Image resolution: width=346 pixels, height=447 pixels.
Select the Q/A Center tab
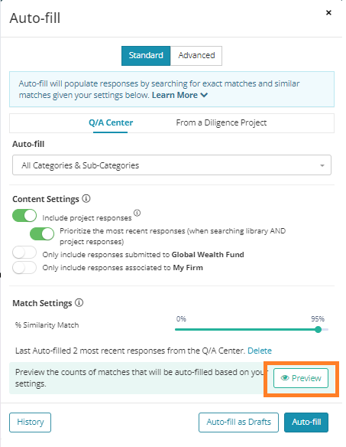point(111,122)
